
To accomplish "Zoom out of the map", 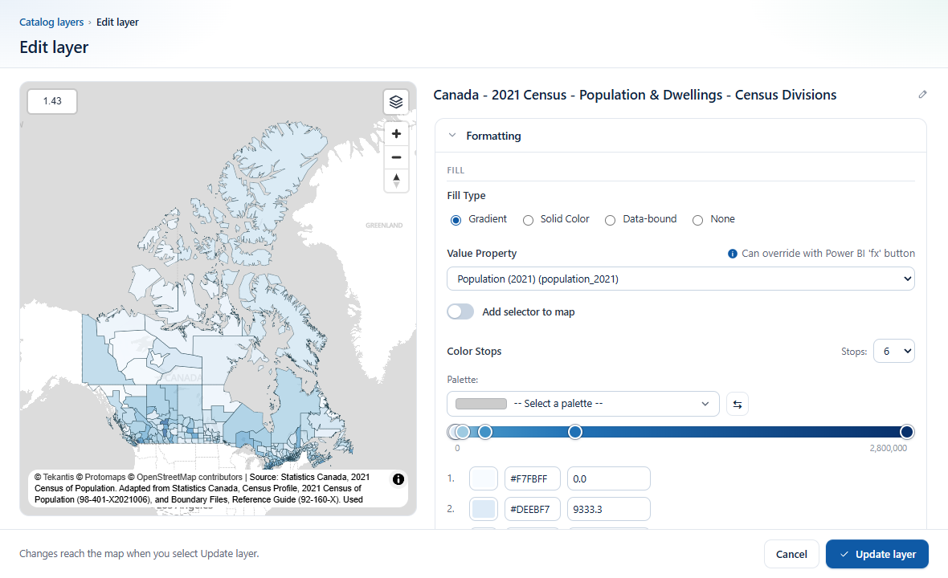I will tap(396, 157).
